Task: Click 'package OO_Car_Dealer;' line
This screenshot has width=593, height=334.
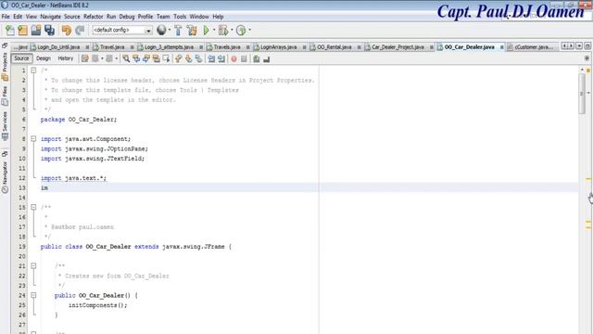Action: click(x=79, y=120)
